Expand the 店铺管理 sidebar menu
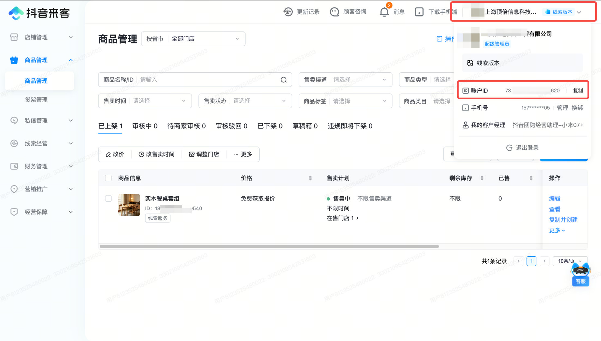Viewport: 601px width, 341px height. [x=71, y=37]
